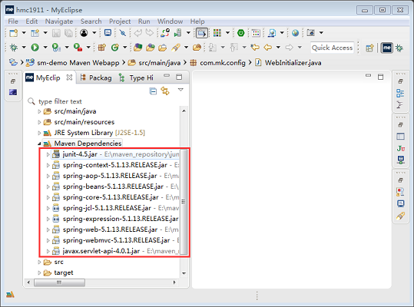Click the Servers view icon in right sidebar
This screenshot has width=414, height=307.
400,160
